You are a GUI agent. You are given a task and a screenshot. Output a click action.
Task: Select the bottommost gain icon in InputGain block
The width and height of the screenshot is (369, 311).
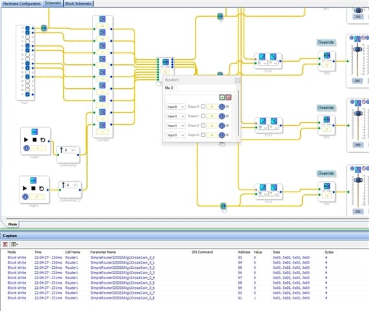pyautogui.click(x=103, y=125)
